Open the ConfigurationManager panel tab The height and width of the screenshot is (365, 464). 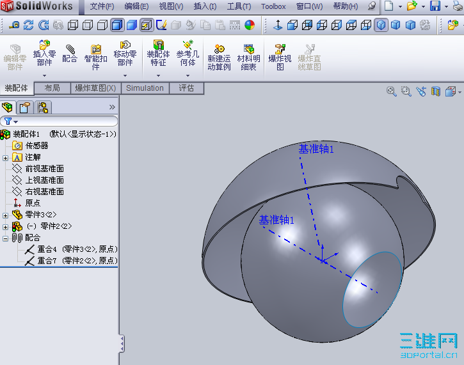(43, 107)
